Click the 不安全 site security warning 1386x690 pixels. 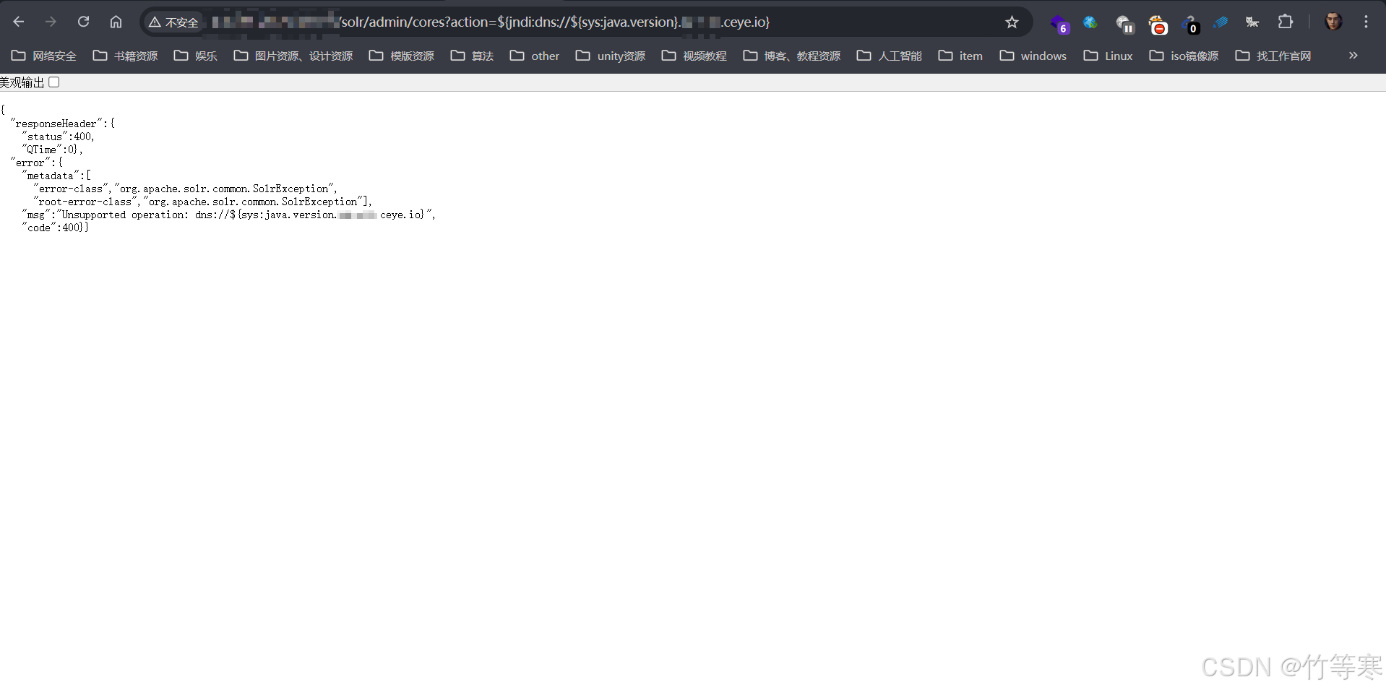coord(173,22)
